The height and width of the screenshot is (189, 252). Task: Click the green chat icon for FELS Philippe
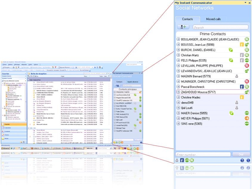click(231, 60)
